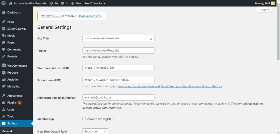Screen dimensions: 280x134
Task: Click the Plugins update badge showing 7
Action: click(x=20, y=103)
